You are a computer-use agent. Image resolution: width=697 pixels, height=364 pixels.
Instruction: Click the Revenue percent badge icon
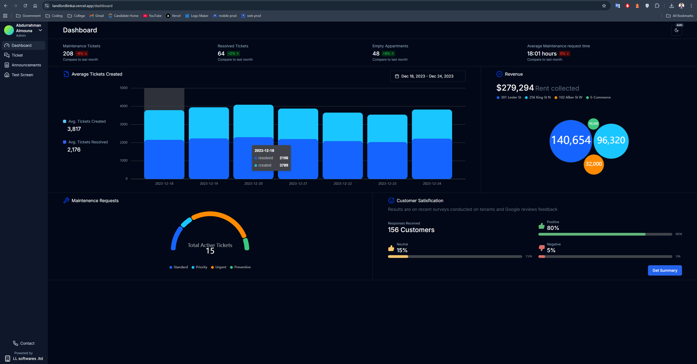pyautogui.click(x=499, y=74)
